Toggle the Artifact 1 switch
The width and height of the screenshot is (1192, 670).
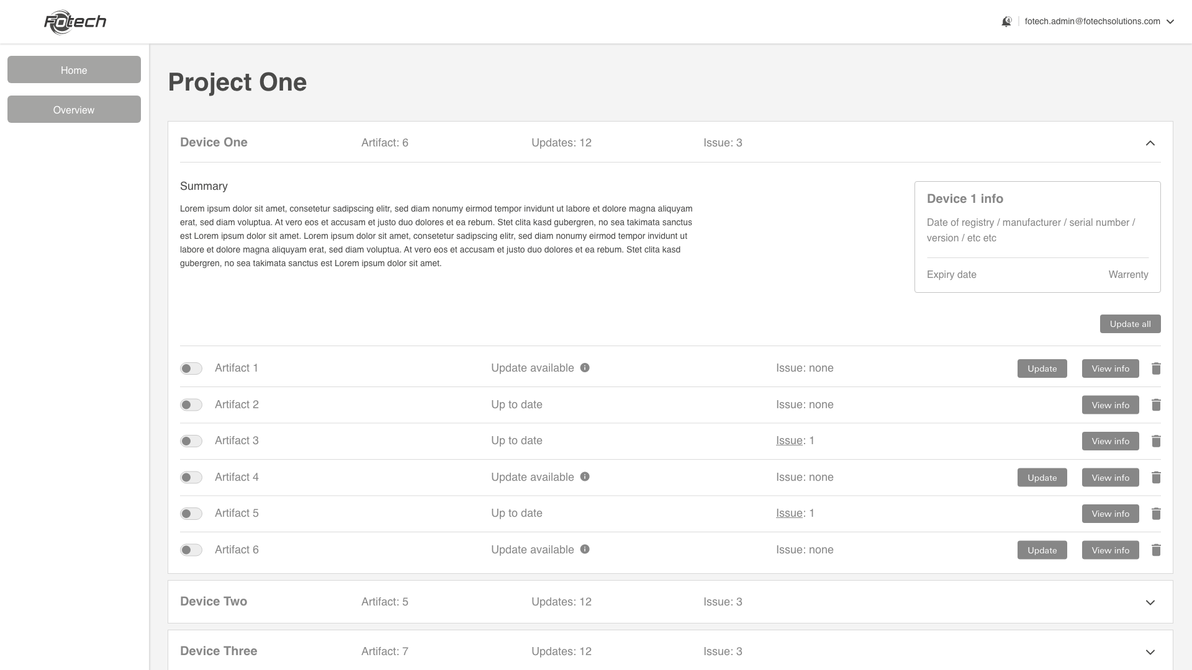(191, 368)
